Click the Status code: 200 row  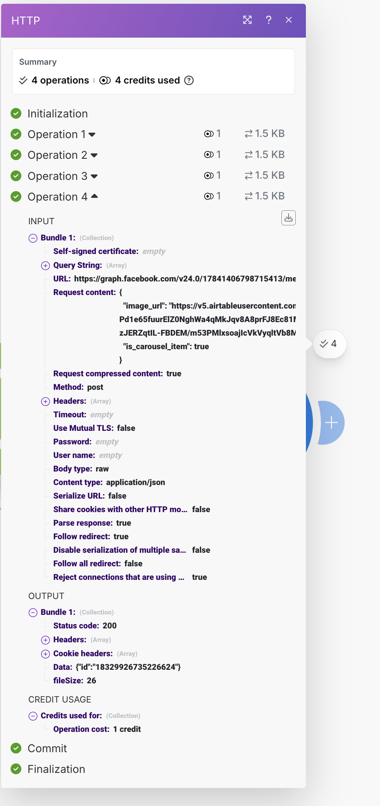85,626
